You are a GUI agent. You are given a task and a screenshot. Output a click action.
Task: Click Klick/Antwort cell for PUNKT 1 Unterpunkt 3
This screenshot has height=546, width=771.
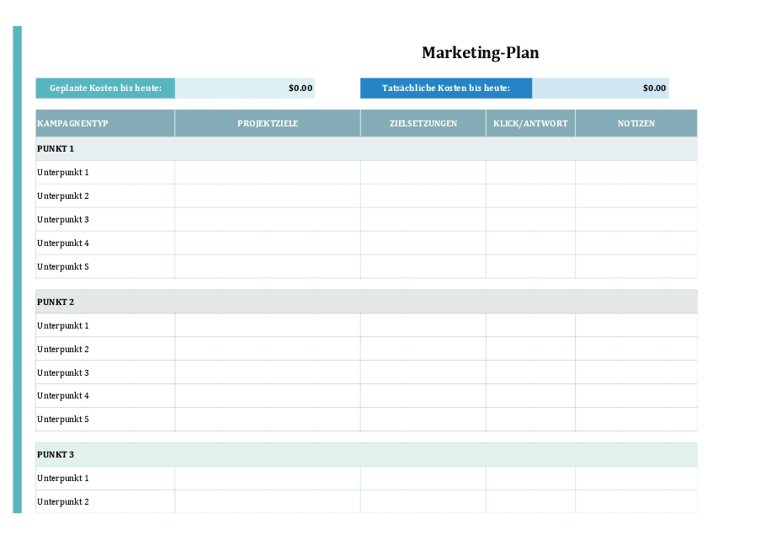click(530, 220)
